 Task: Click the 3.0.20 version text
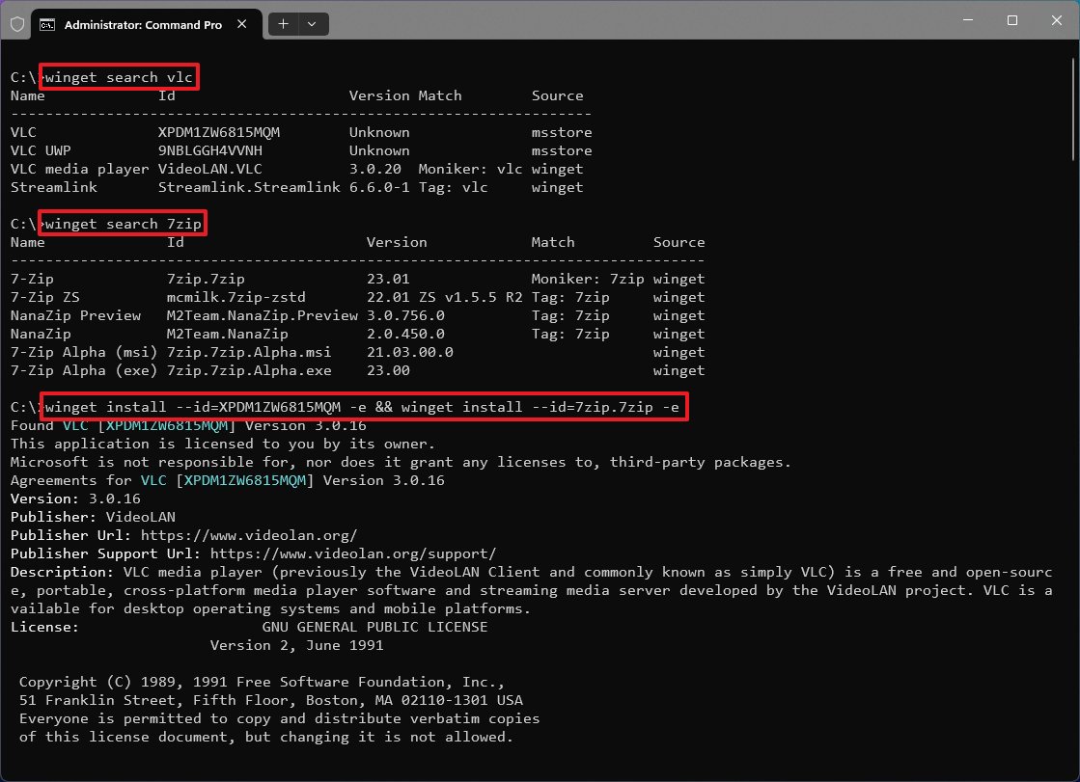click(374, 170)
